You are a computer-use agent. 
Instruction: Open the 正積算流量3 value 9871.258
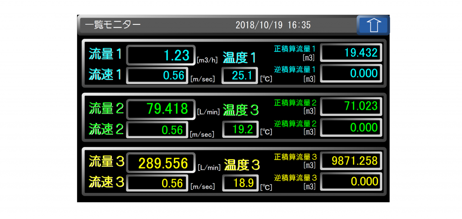pos(351,161)
